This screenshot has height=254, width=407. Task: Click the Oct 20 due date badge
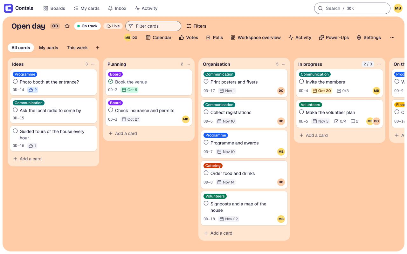coord(322,91)
